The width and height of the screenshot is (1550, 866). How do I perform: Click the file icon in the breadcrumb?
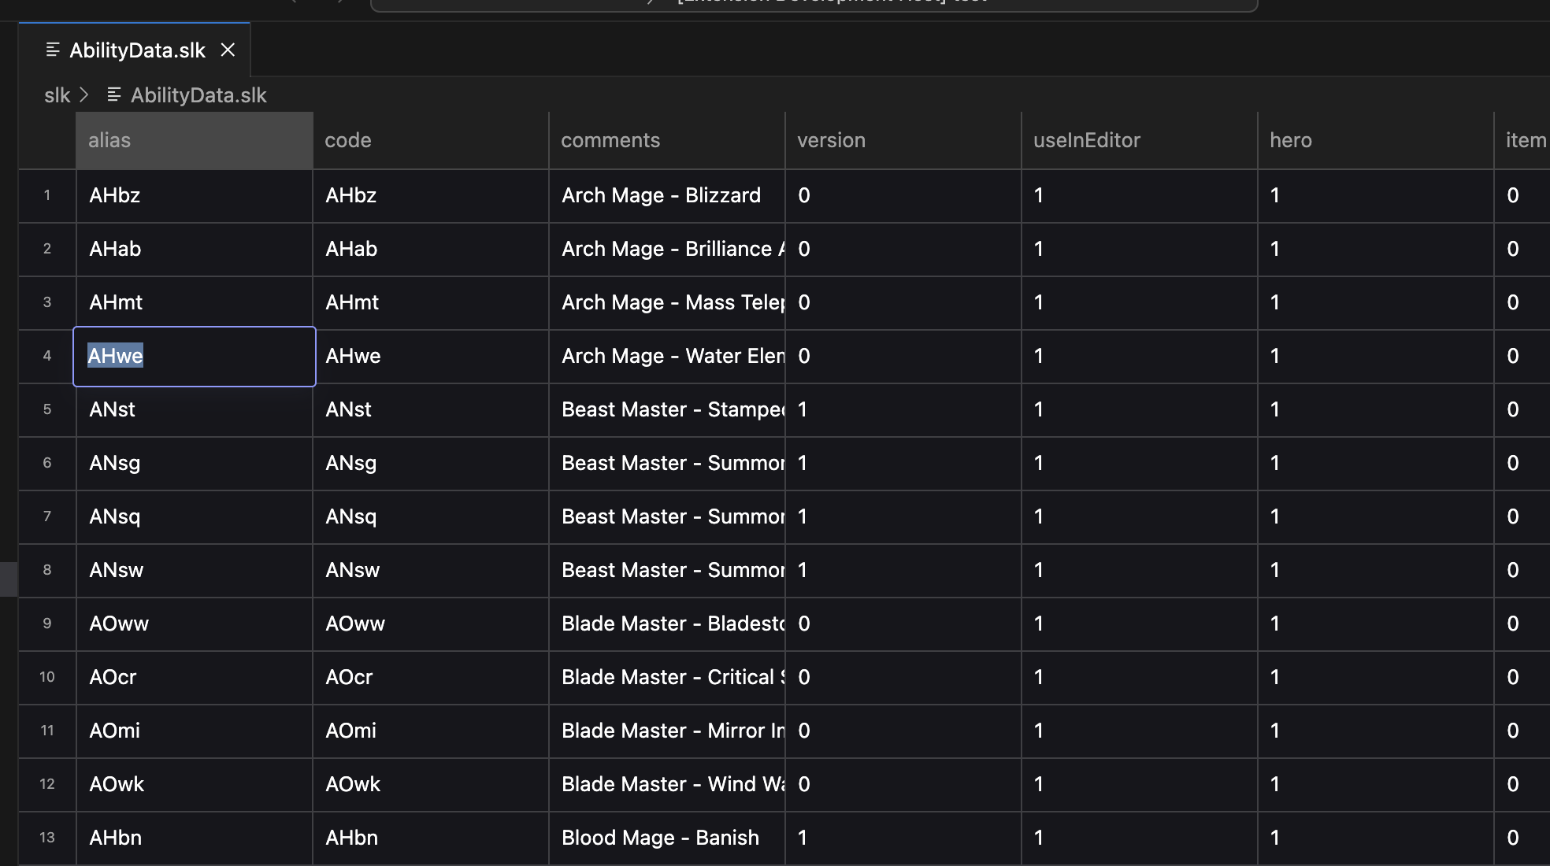114,95
